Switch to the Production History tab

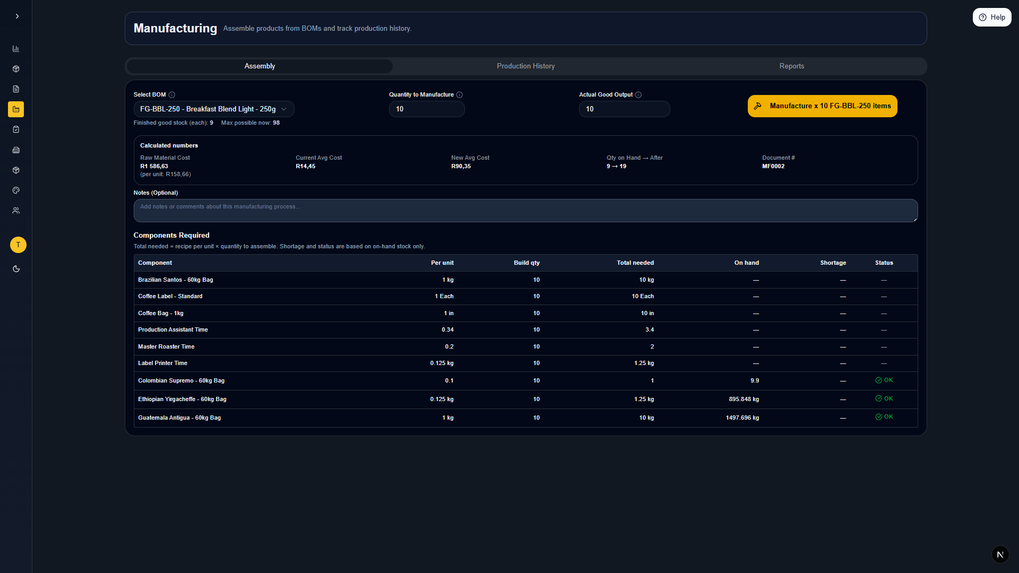point(525,66)
